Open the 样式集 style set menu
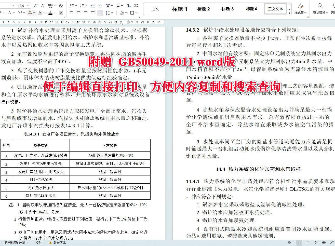 point(300,9)
